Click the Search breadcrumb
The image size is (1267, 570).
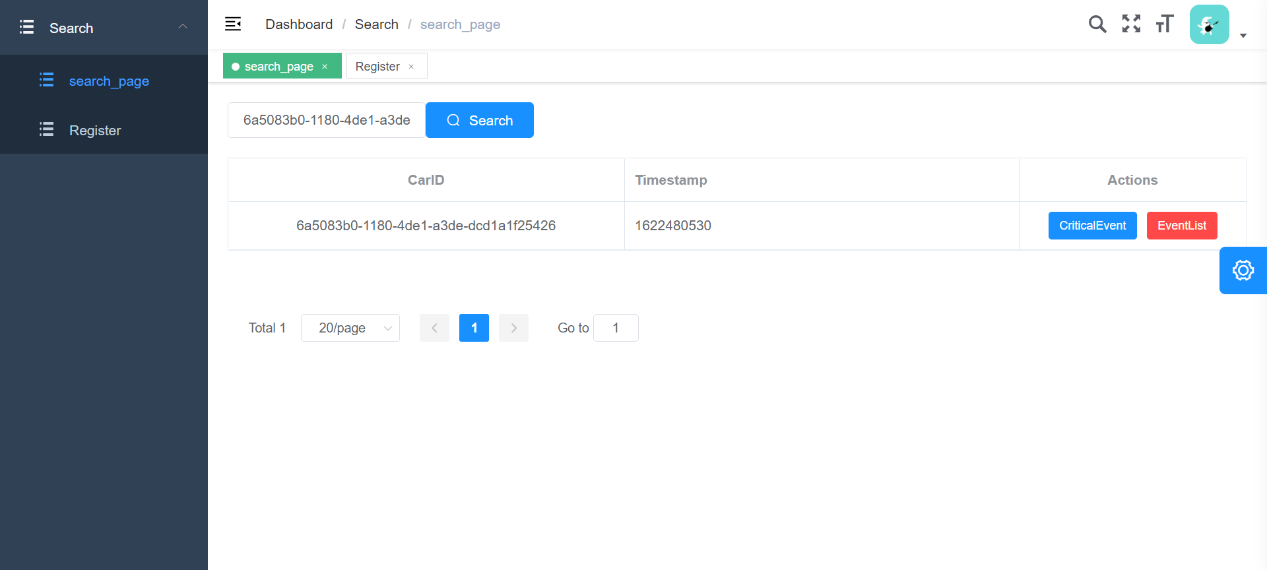coord(377,24)
